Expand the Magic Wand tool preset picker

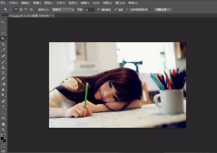click(10, 10)
